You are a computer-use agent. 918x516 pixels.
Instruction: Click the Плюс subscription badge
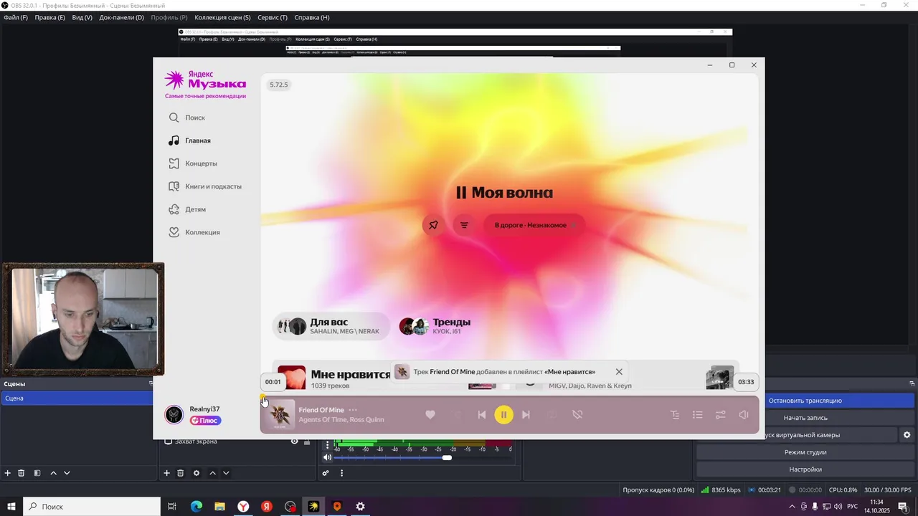pyautogui.click(x=205, y=421)
